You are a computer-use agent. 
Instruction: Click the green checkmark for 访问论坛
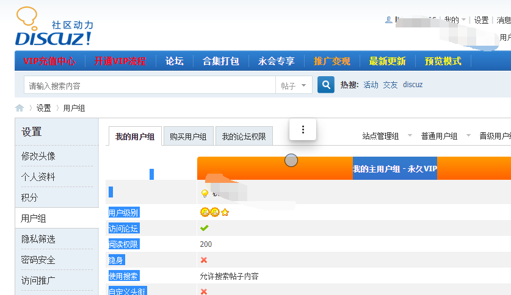[205, 228]
